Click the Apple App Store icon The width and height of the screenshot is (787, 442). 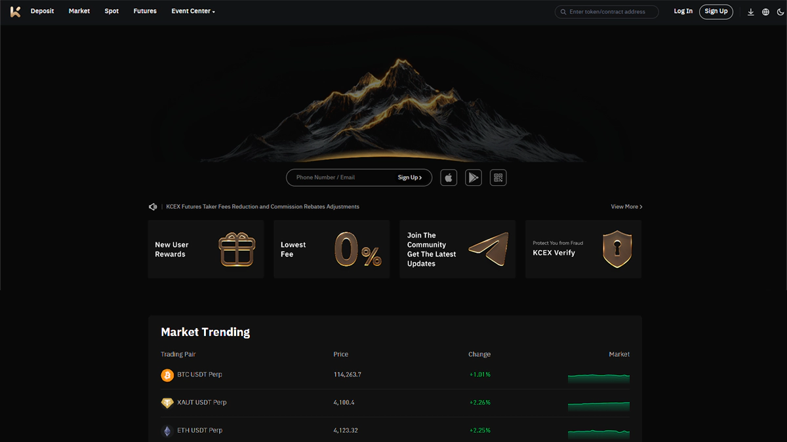coord(449,177)
